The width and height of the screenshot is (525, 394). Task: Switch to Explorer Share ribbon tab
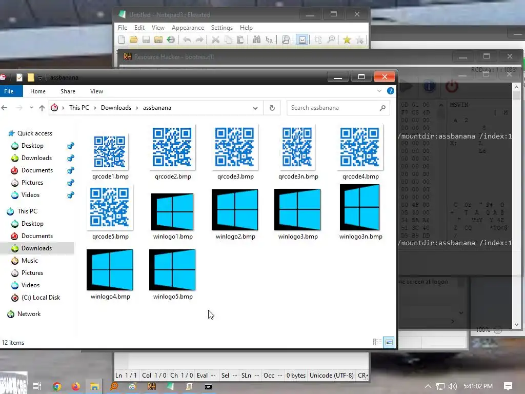[x=68, y=91]
